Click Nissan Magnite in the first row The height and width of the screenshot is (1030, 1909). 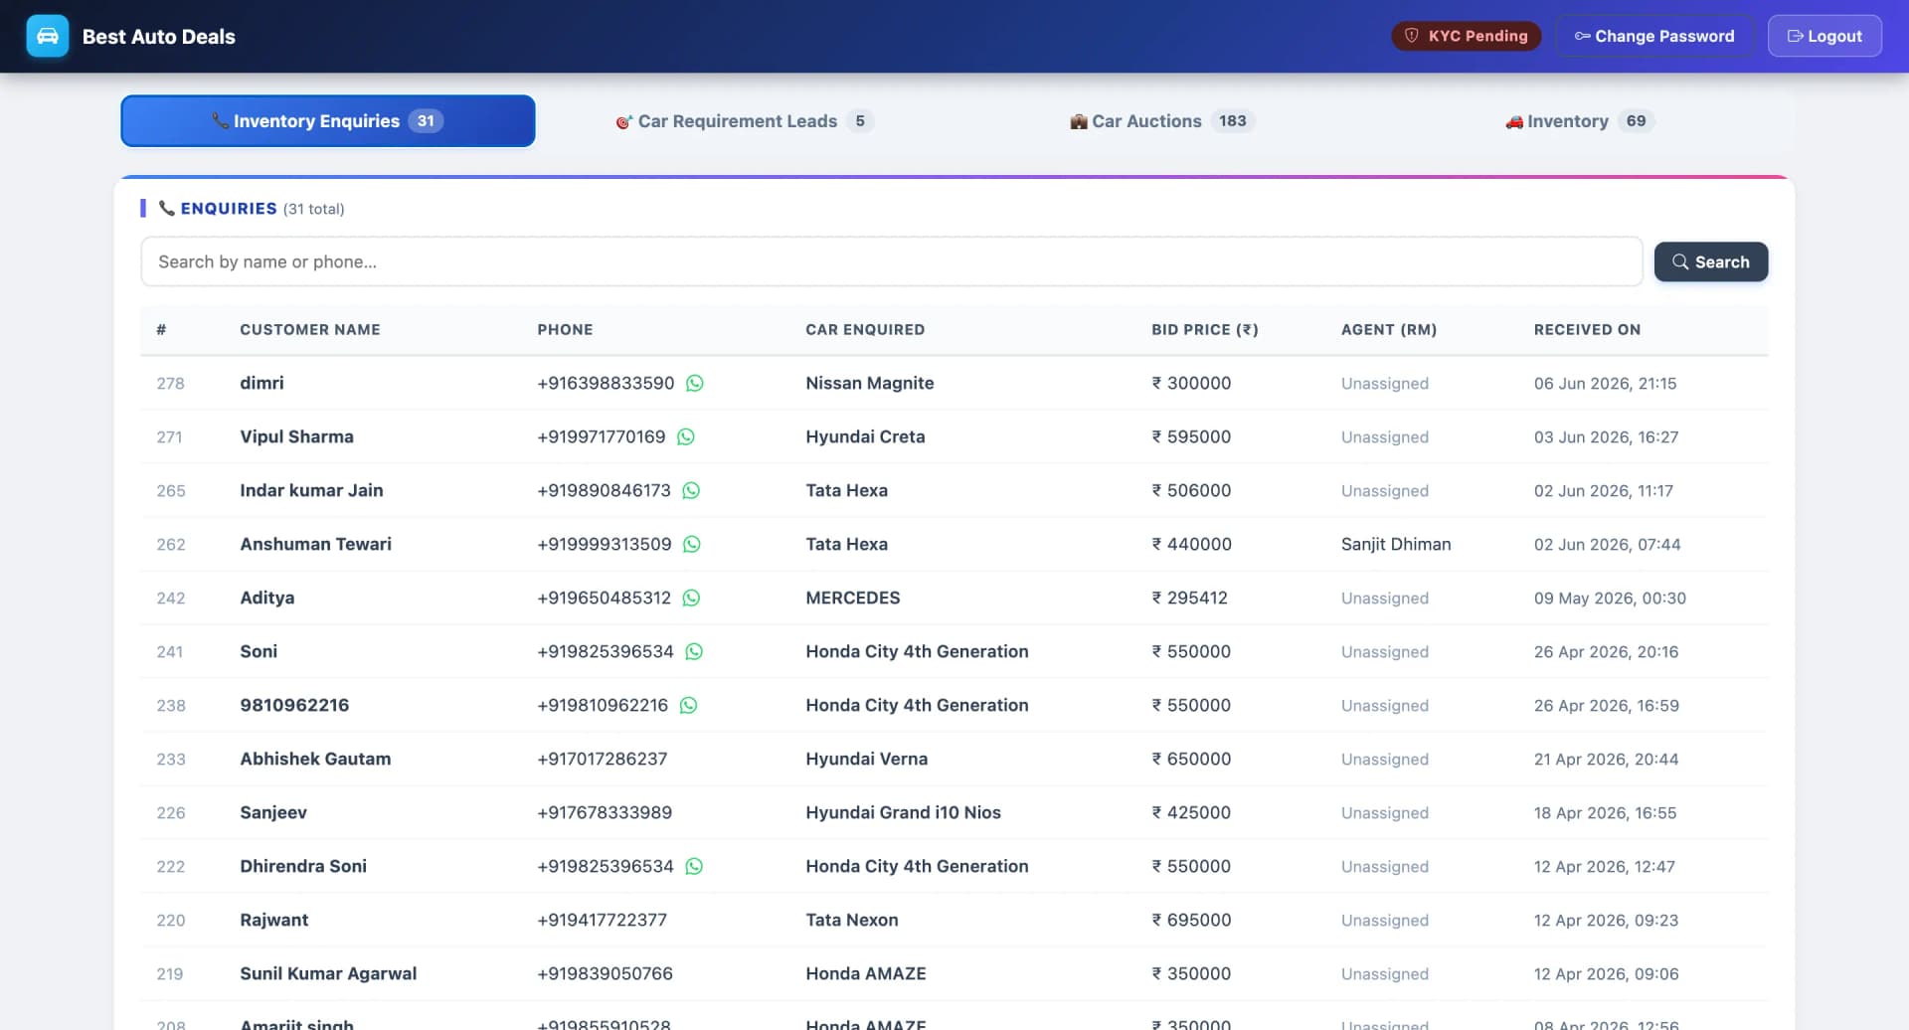coord(870,383)
